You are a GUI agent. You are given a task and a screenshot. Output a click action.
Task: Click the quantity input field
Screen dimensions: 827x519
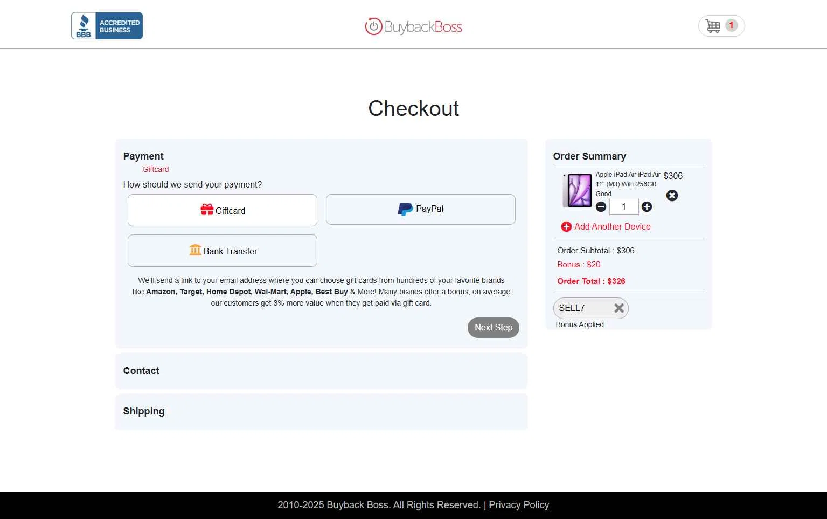tap(624, 206)
